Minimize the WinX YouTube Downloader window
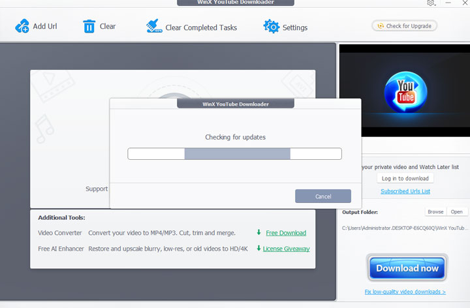Image resolution: width=470 pixels, height=308 pixels. point(448,3)
